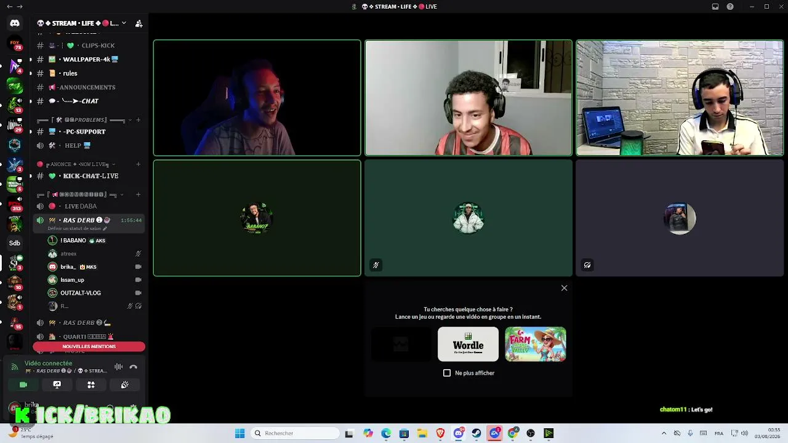788x443 pixels.
Task: Open Steam from the taskbar
Action: (476, 433)
